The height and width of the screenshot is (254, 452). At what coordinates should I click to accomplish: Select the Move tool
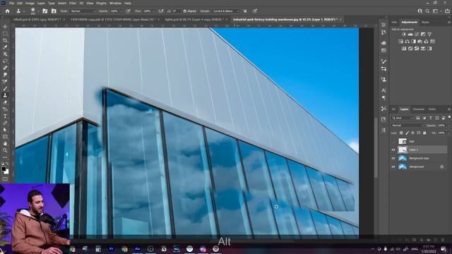(x=5, y=27)
